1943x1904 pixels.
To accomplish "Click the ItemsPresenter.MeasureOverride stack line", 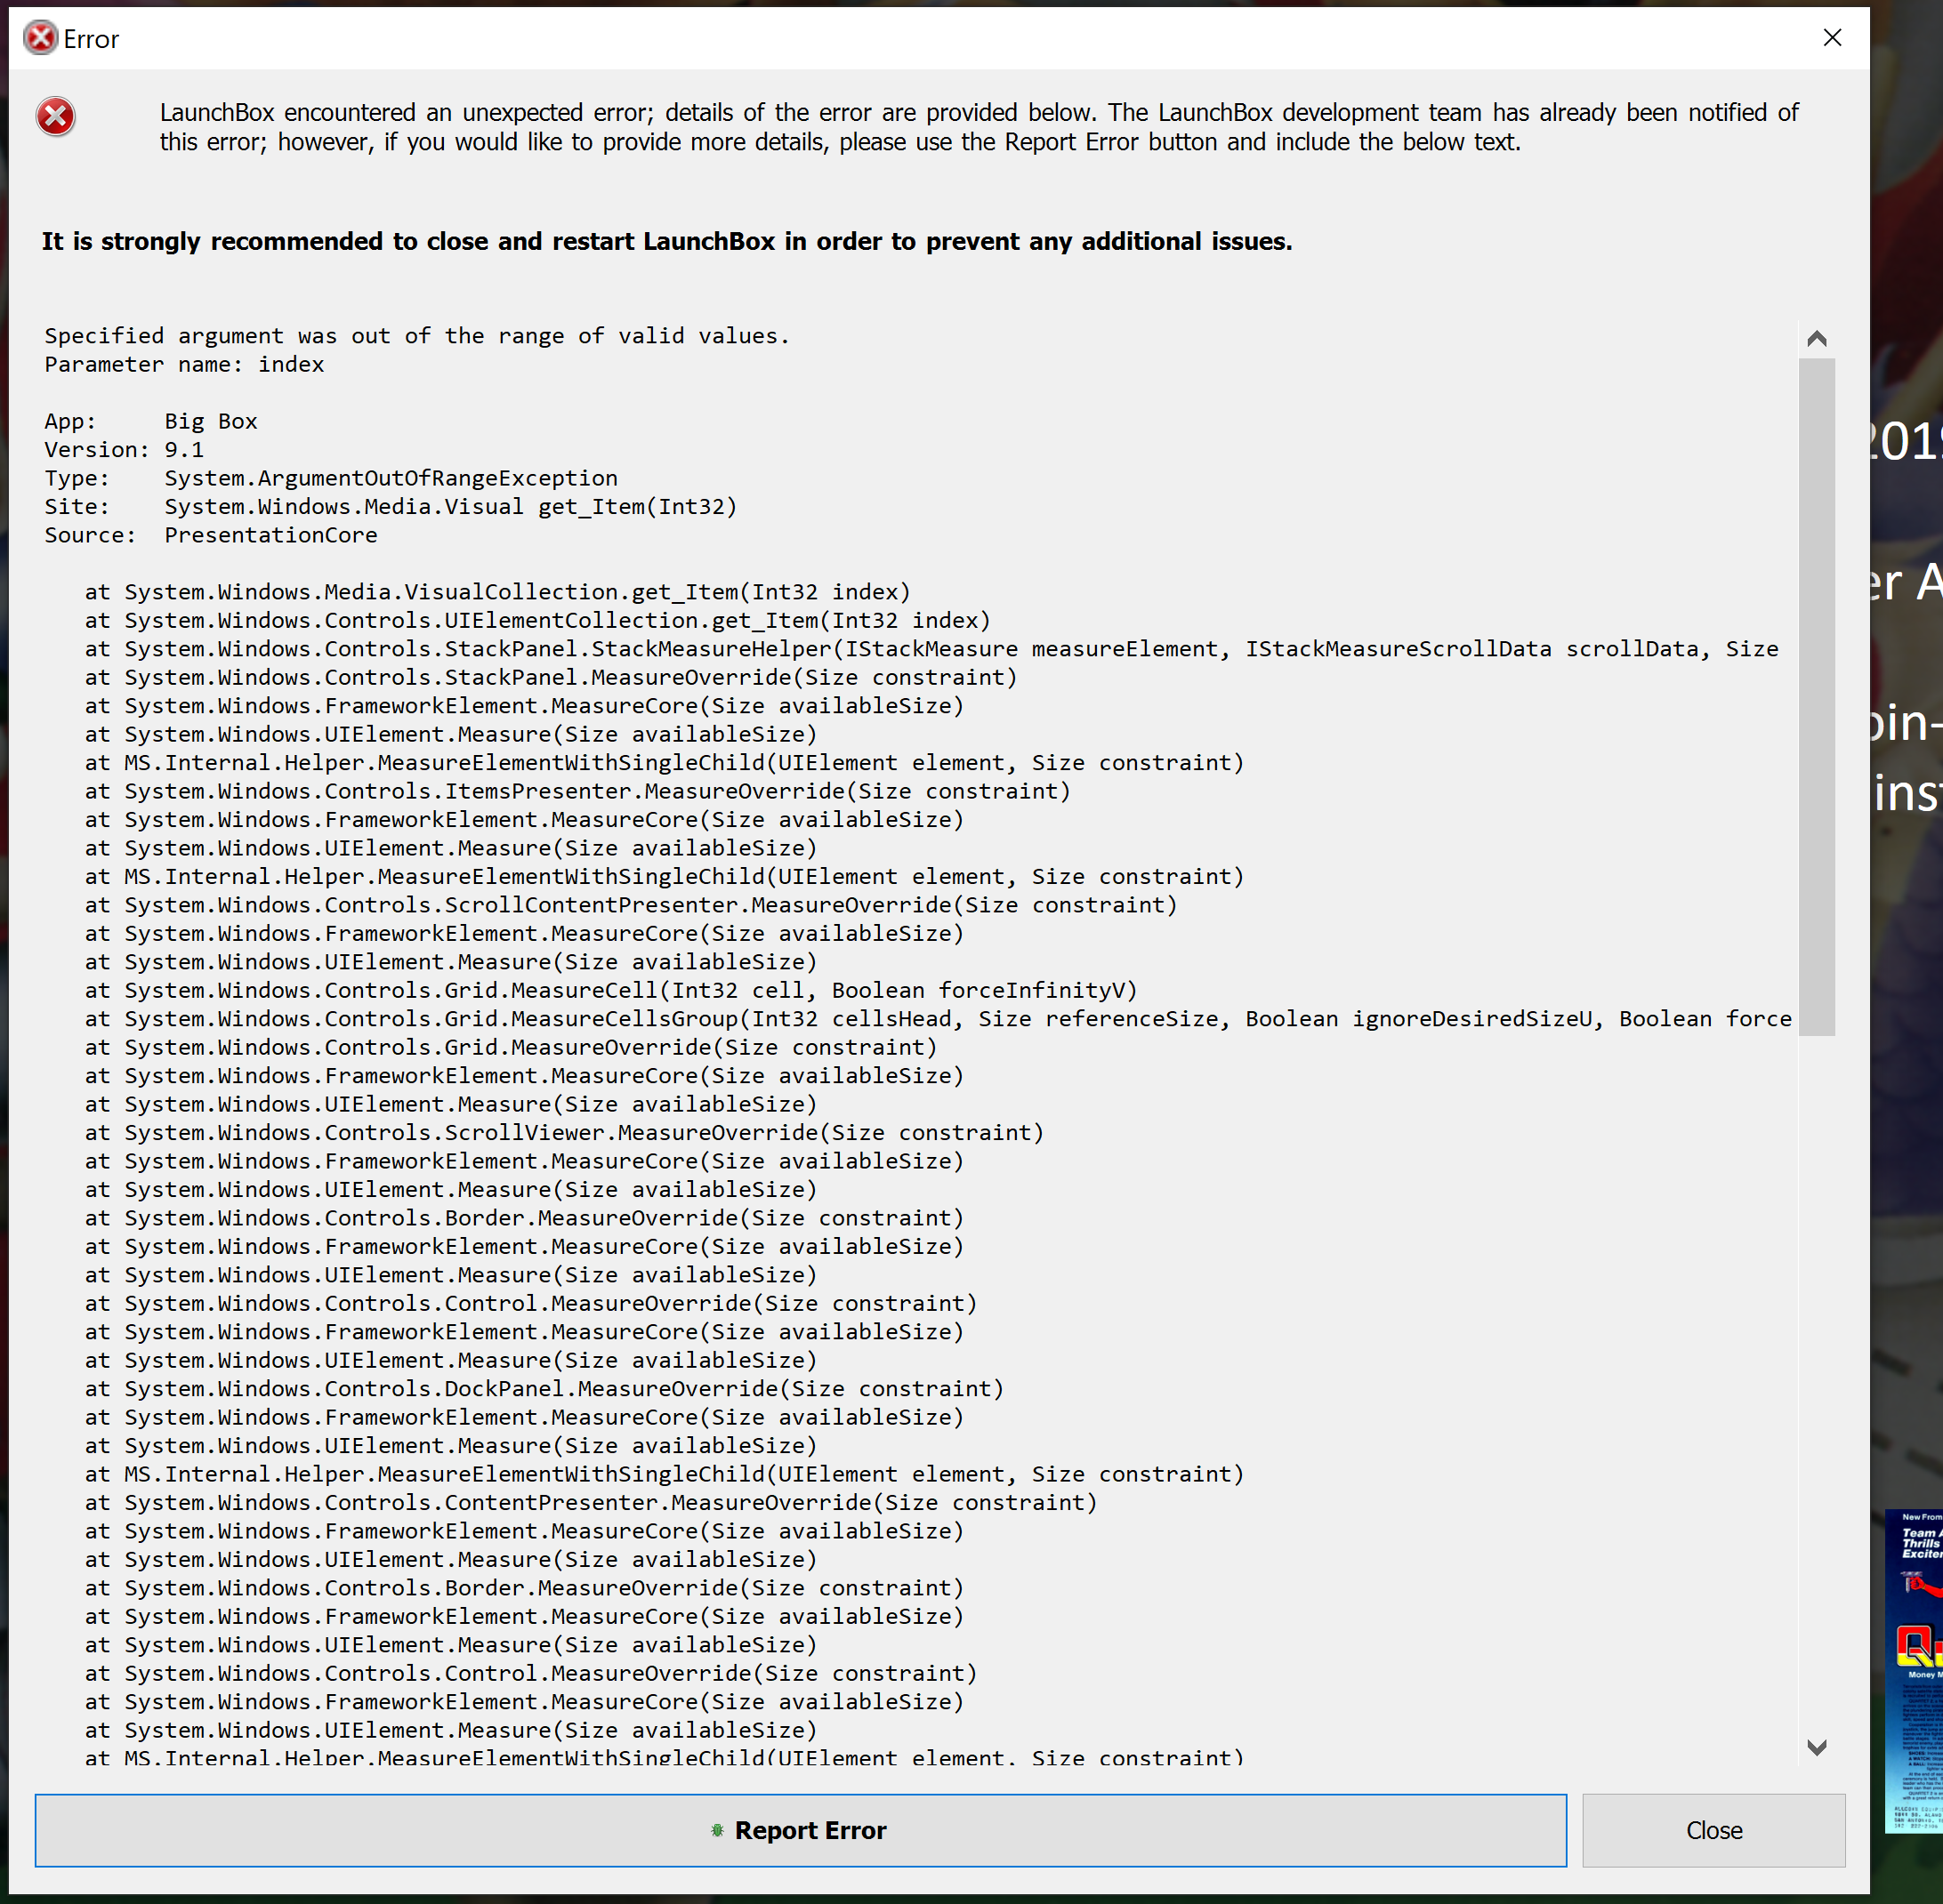I will click(x=577, y=791).
